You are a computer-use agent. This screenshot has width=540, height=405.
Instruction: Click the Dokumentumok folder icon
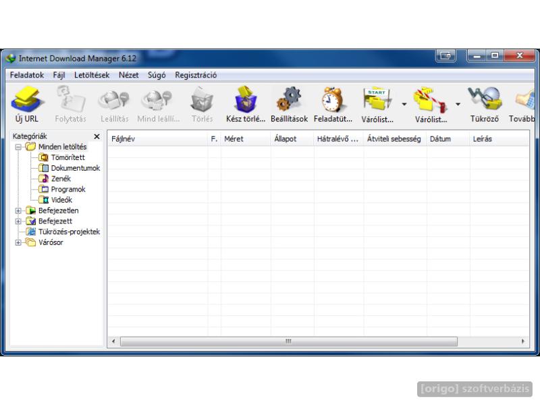tap(43, 168)
